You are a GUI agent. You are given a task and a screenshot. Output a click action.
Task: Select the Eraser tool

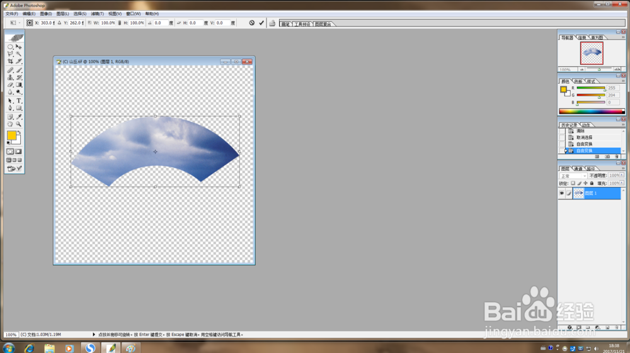(x=11, y=85)
